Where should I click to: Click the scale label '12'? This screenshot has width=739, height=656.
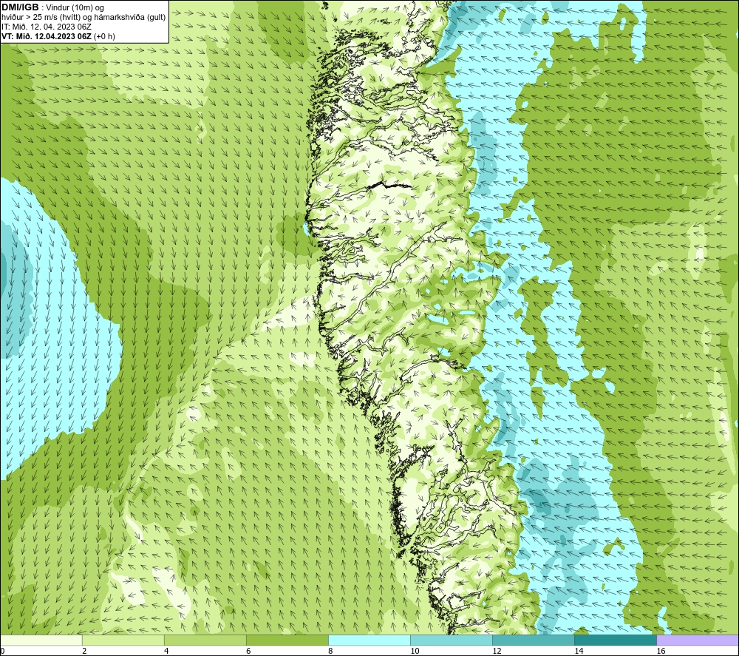click(x=497, y=652)
